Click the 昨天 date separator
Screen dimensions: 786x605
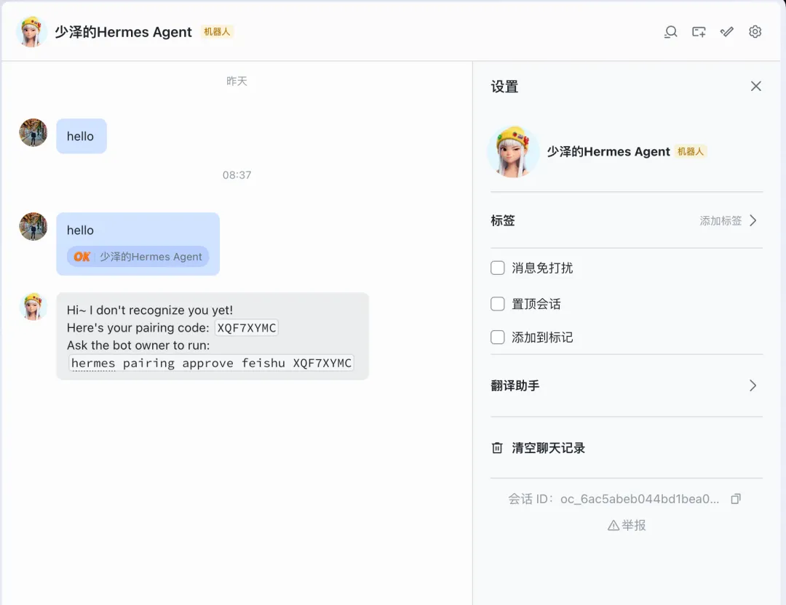tap(237, 81)
